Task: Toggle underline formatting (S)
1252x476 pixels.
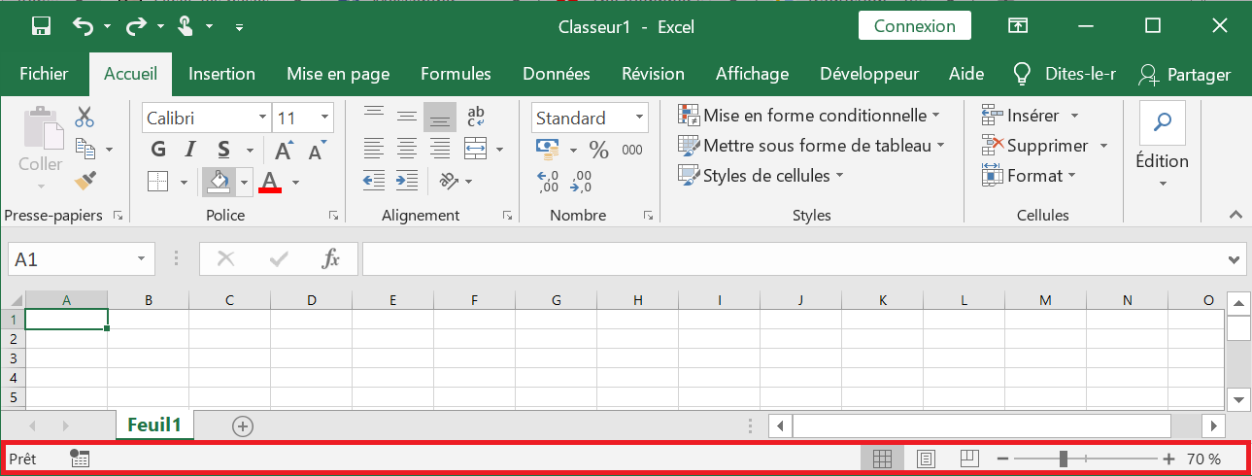Action: pos(223,150)
